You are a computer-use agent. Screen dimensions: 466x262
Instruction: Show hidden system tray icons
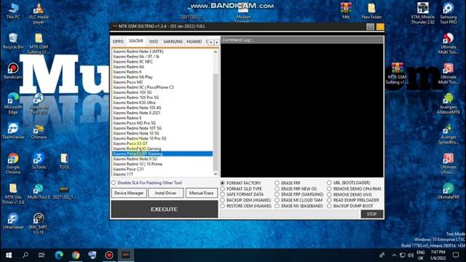(x=394, y=255)
